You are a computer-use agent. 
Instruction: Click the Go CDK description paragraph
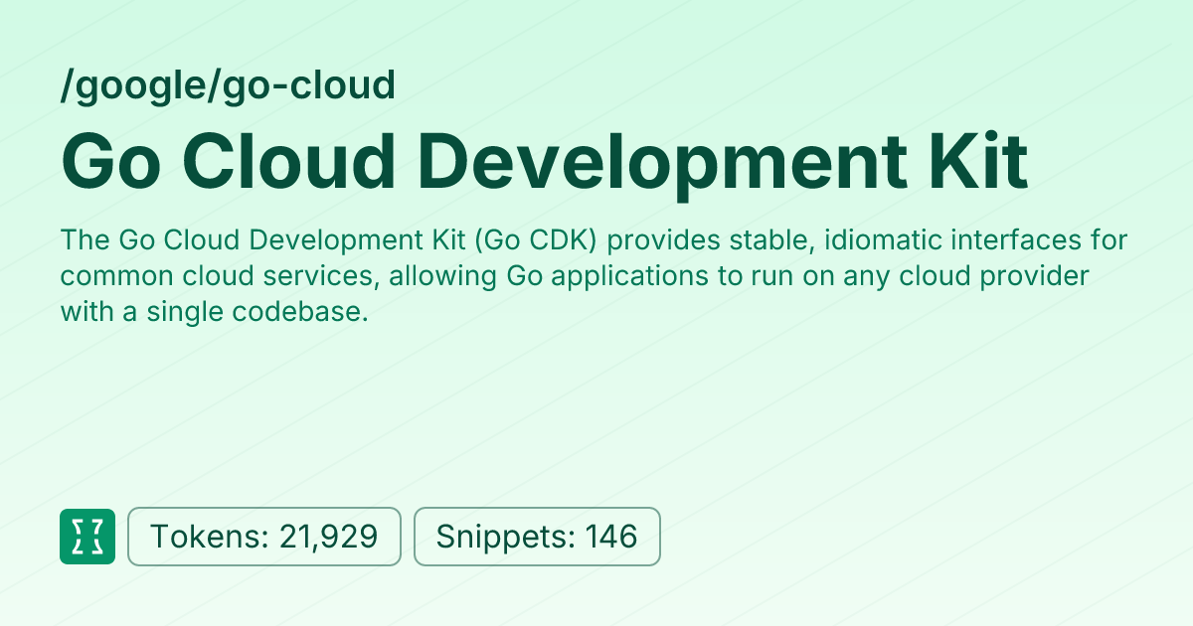pyautogui.click(x=594, y=275)
